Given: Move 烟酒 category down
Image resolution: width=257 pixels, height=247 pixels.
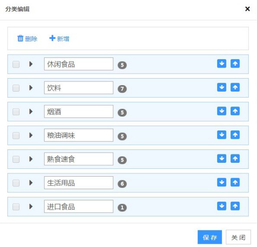Looking at the screenshot, I should 222,111.
